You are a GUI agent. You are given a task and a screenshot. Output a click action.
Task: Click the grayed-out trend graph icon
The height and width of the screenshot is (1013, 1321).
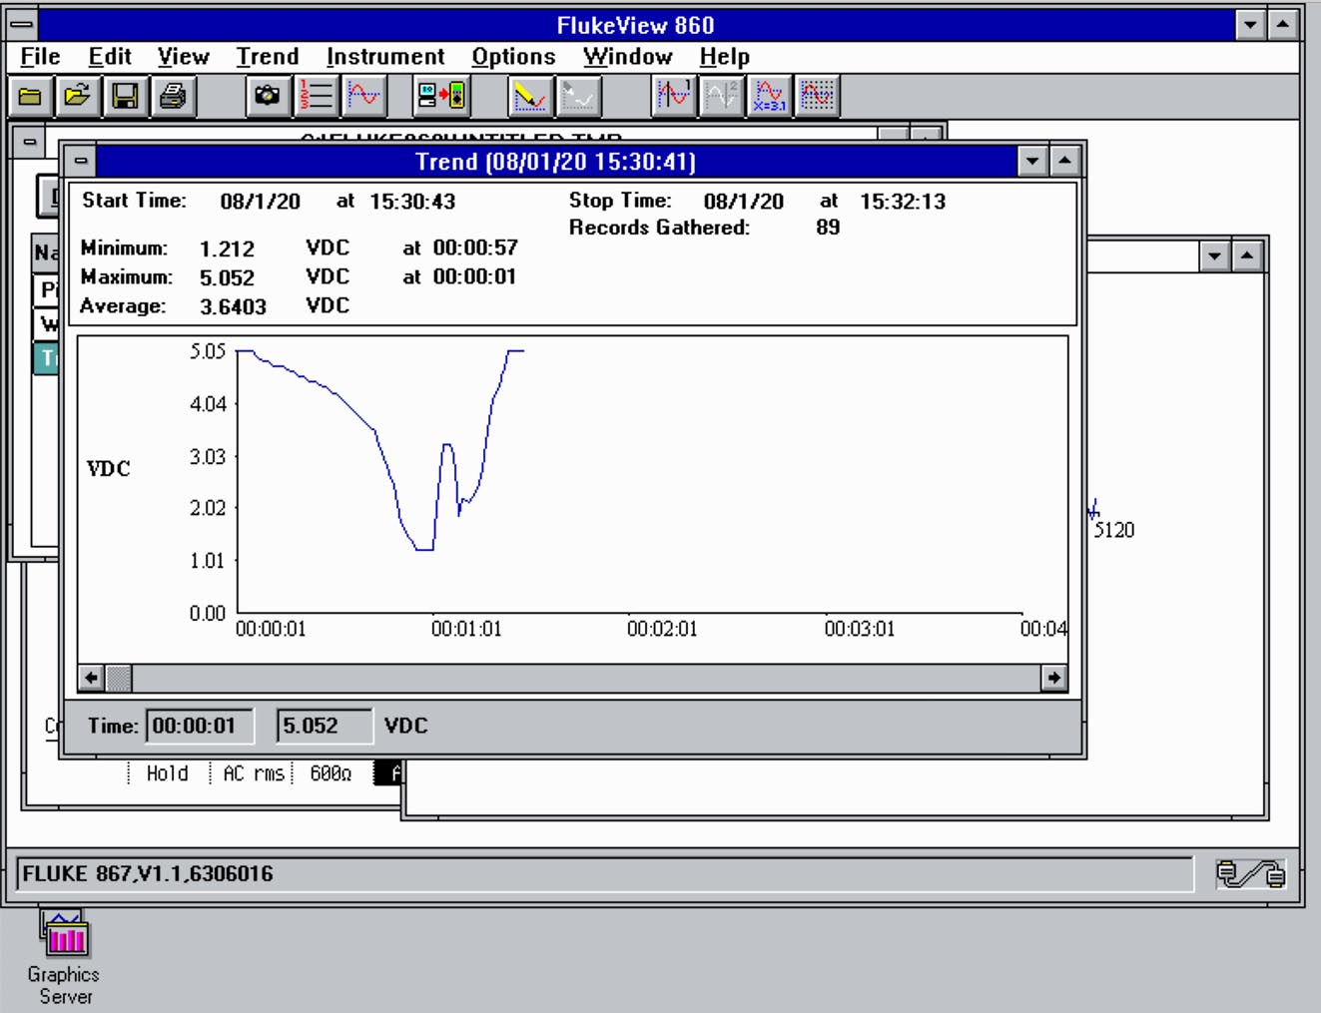click(577, 97)
